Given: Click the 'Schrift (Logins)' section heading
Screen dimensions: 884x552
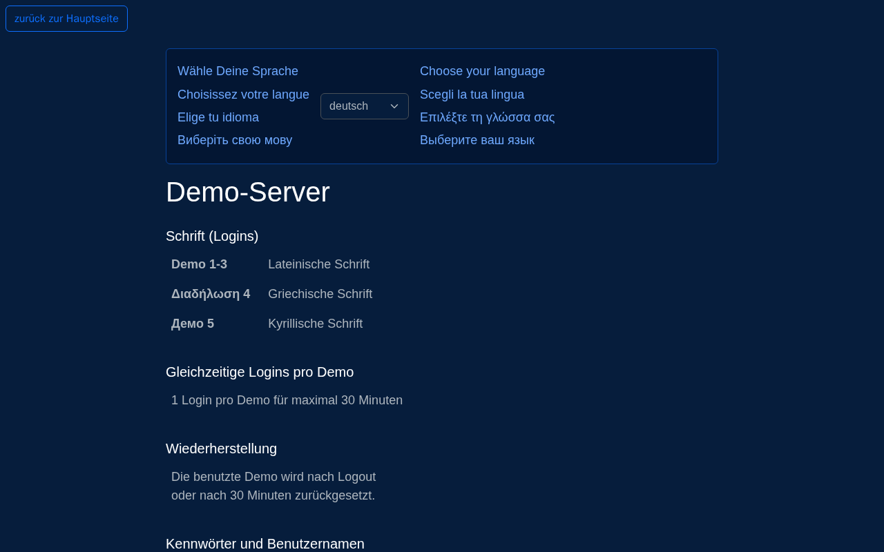Looking at the screenshot, I should click(x=212, y=236).
